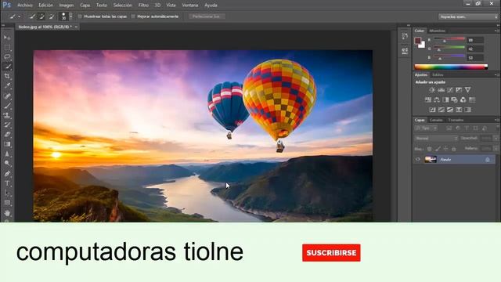Select the Hand tool
The width and height of the screenshot is (501, 282).
click(x=7, y=213)
